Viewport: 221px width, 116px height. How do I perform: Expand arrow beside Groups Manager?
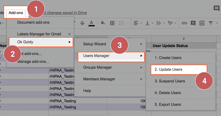141,67
